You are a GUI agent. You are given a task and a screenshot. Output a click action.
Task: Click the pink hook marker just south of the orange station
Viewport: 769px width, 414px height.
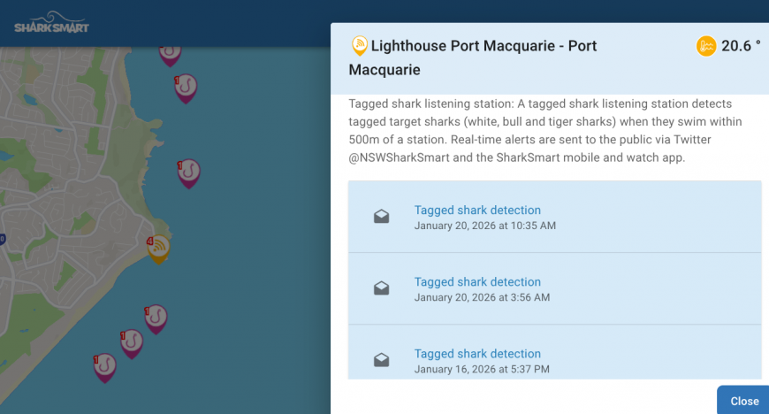click(156, 318)
